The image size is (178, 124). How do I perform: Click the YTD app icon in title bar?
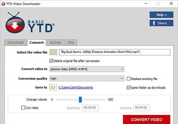point(3,4)
